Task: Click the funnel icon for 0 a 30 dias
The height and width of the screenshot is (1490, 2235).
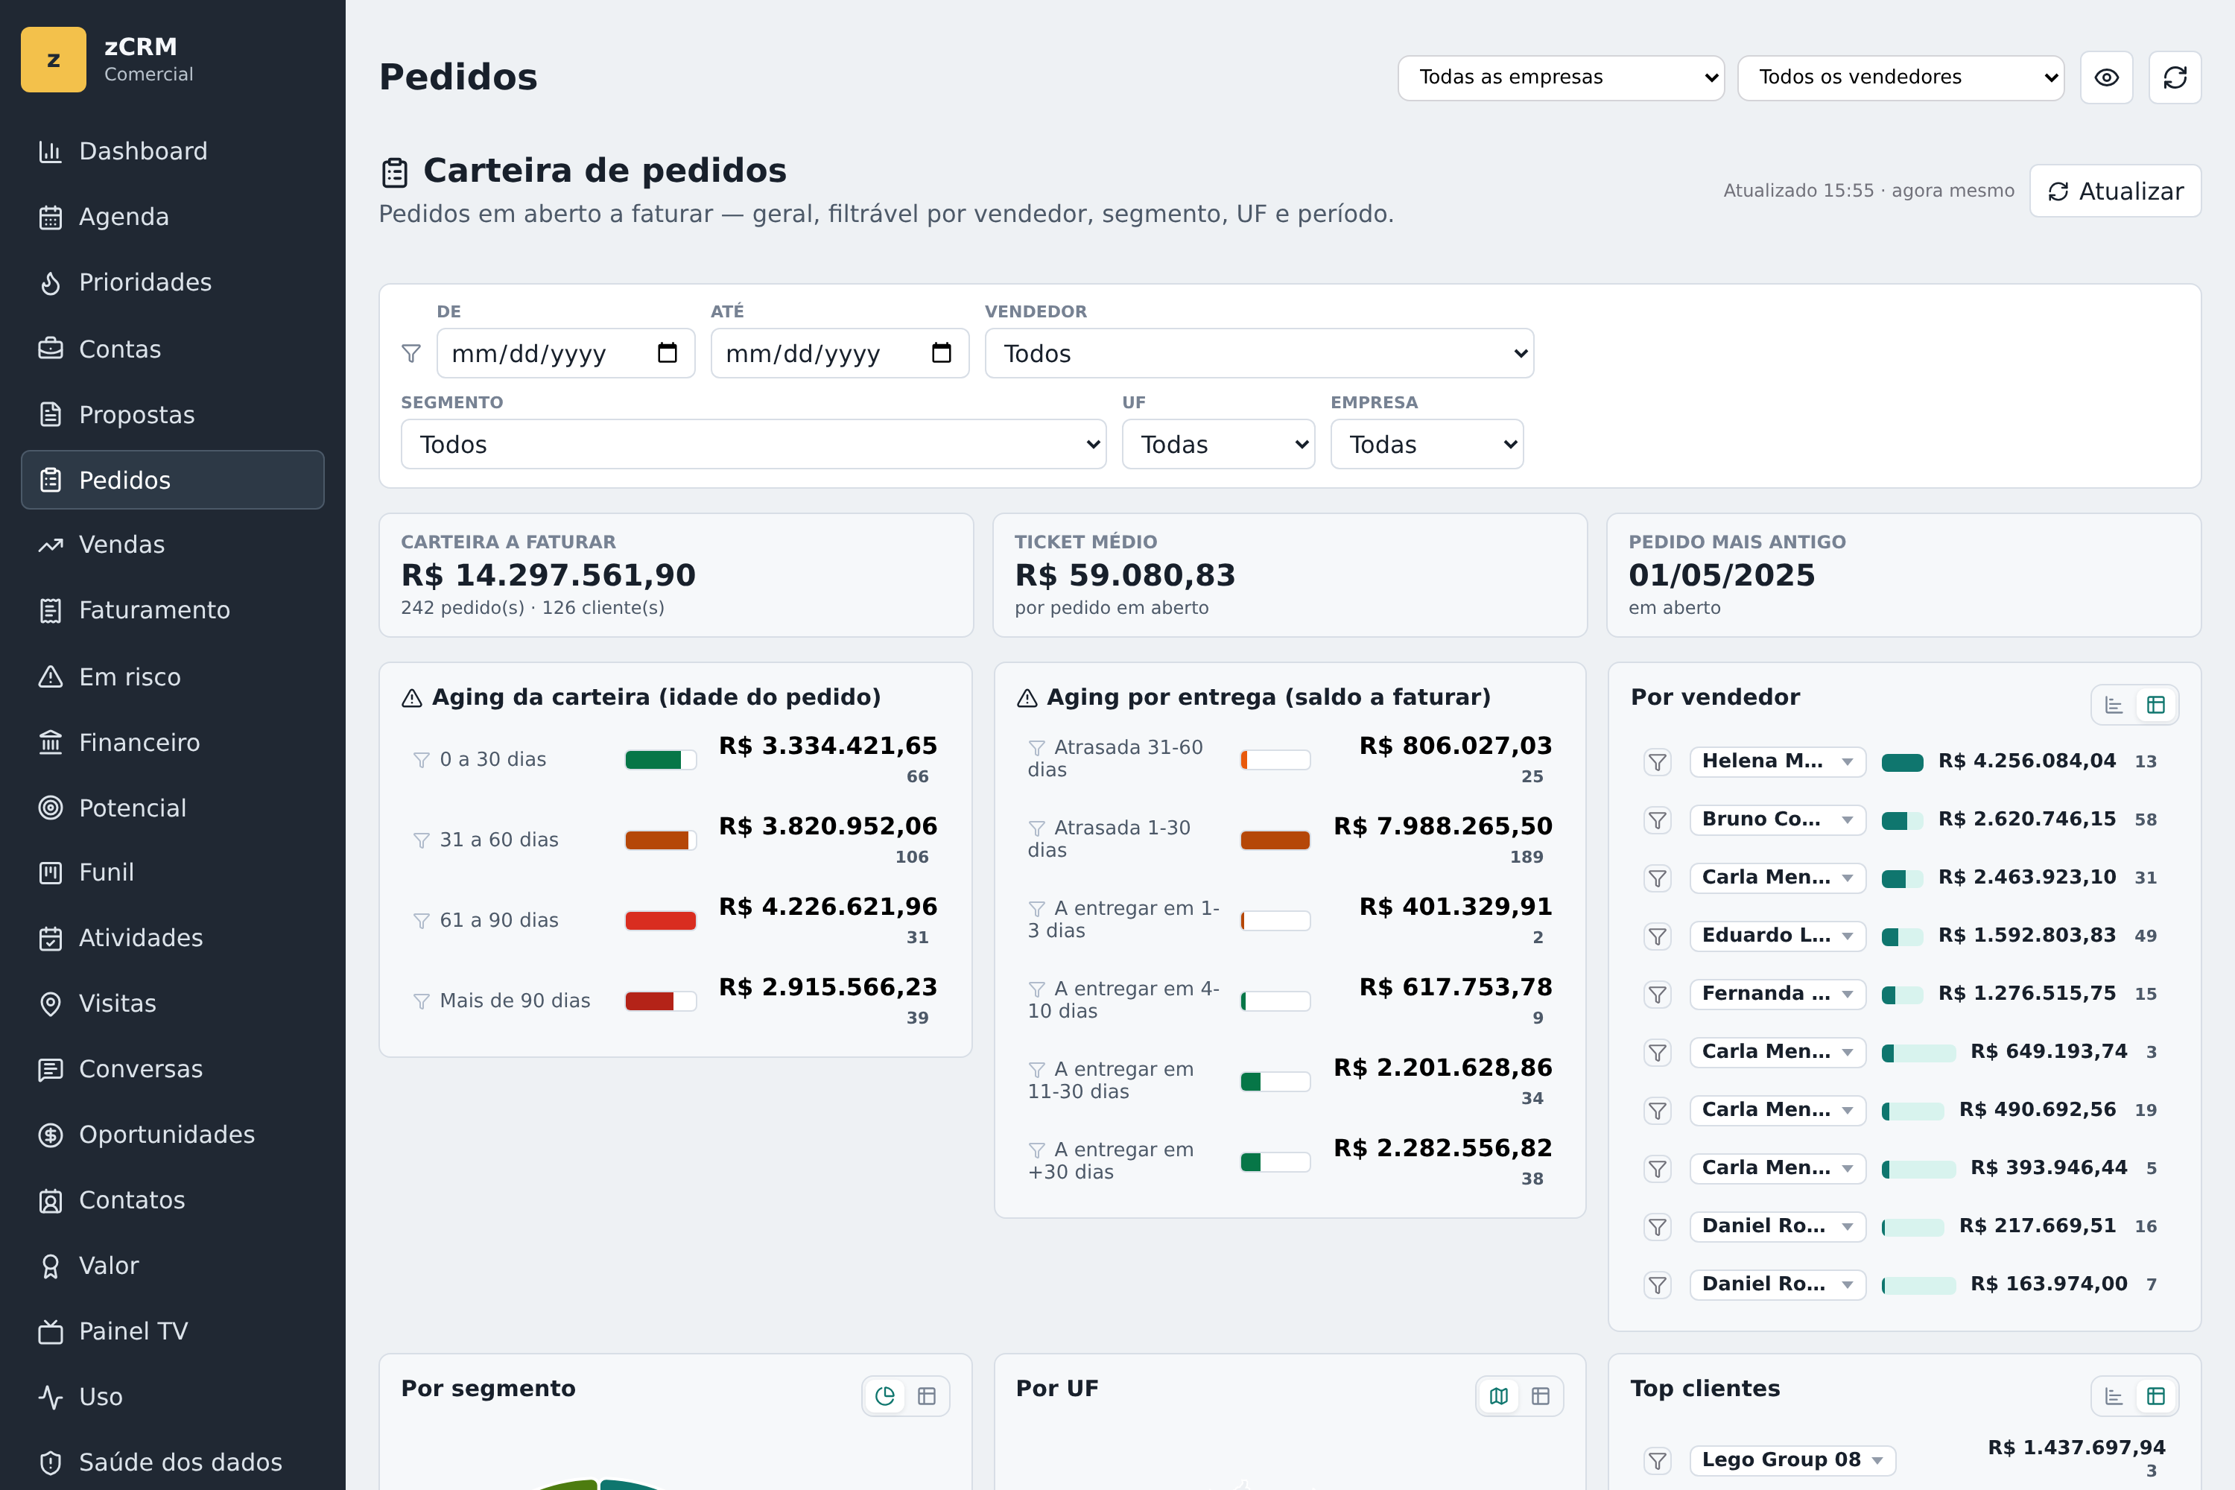Action: [421, 759]
